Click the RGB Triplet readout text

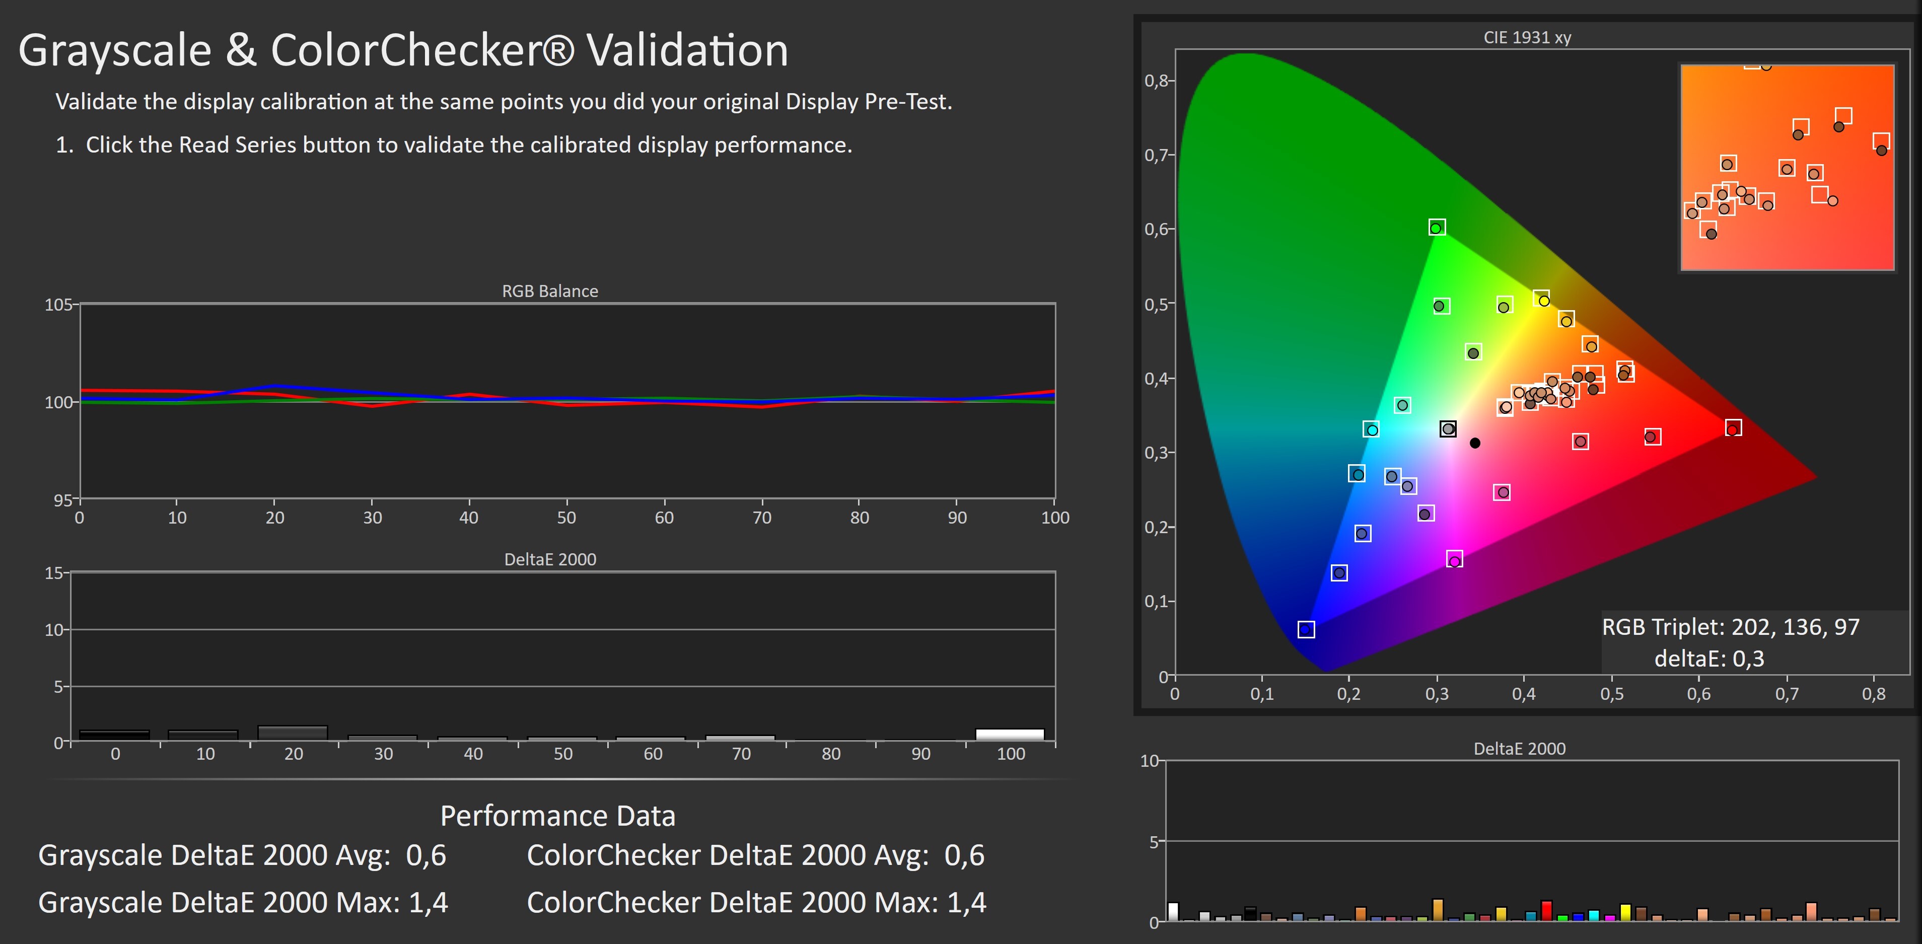click(x=1730, y=627)
